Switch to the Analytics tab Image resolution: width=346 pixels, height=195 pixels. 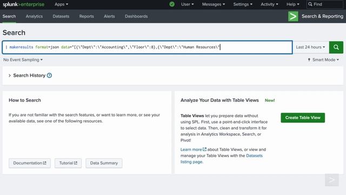point(34,16)
